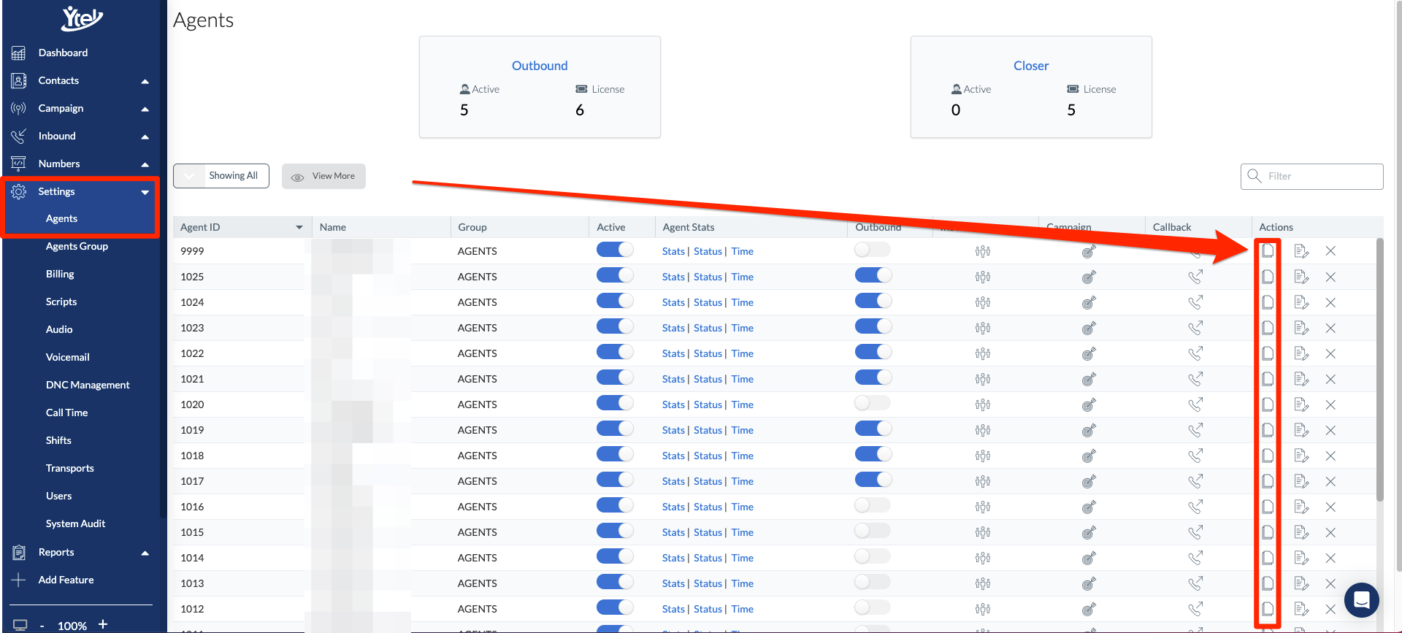This screenshot has height=633, width=1402.
Task: Expand the Contacts menu arrow
Action: click(145, 81)
